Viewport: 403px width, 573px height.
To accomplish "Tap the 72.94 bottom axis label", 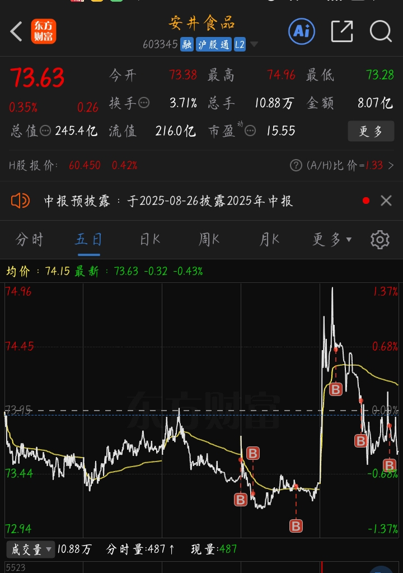I will [18, 529].
